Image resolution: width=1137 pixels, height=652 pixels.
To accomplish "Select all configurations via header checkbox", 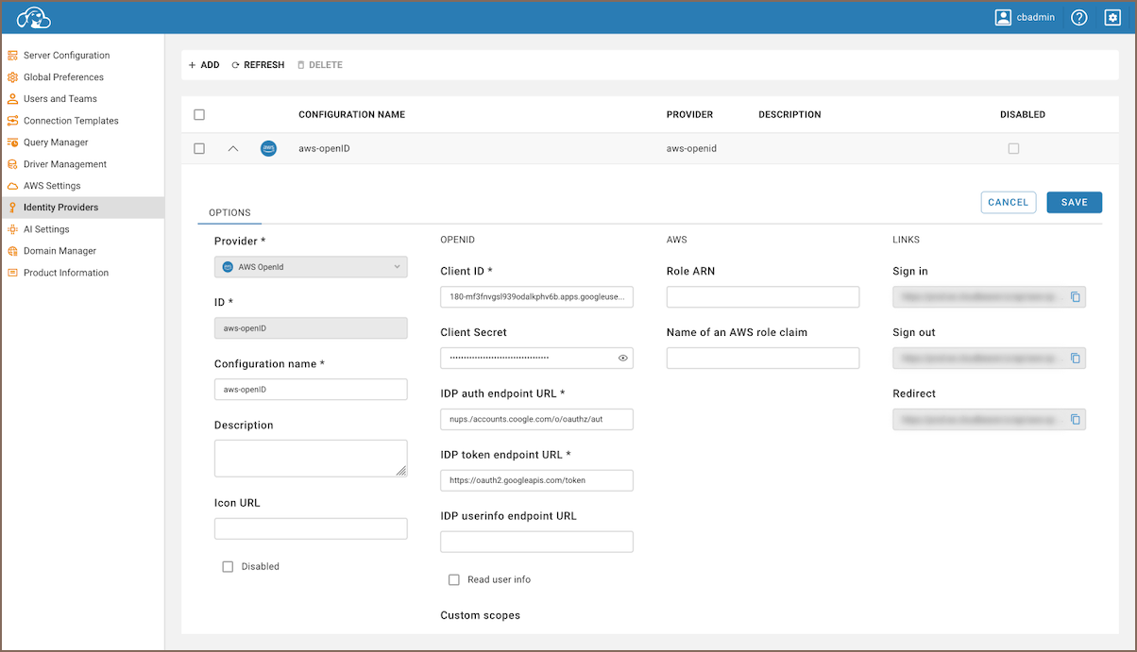I will click(x=199, y=115).
